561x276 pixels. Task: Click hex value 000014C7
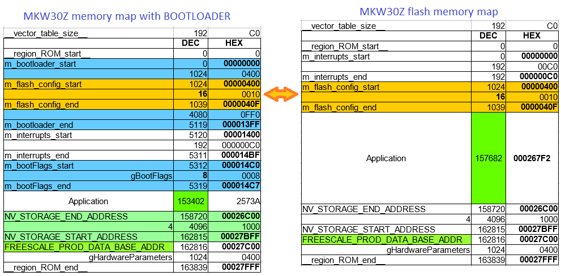pos(241,186)
